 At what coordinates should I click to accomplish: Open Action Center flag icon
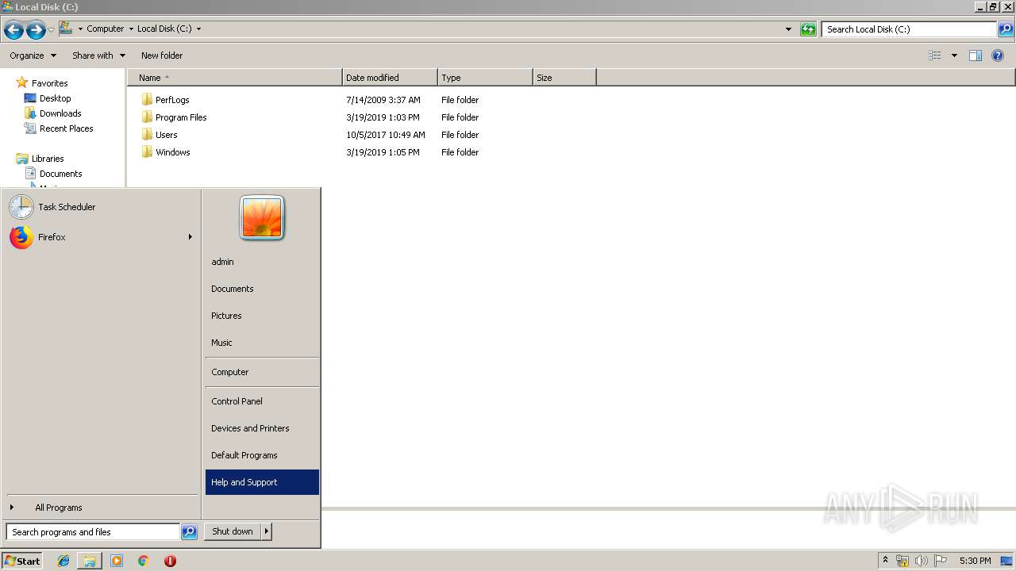tap(941, 561)
